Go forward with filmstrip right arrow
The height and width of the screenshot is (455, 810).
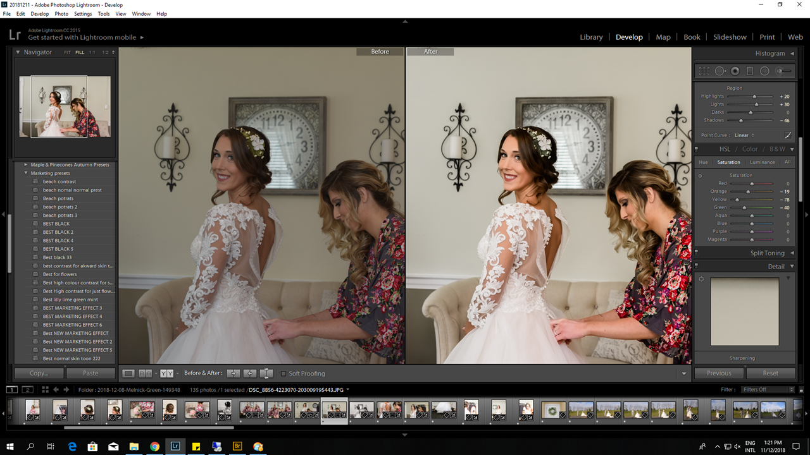(x=66, y=390)
